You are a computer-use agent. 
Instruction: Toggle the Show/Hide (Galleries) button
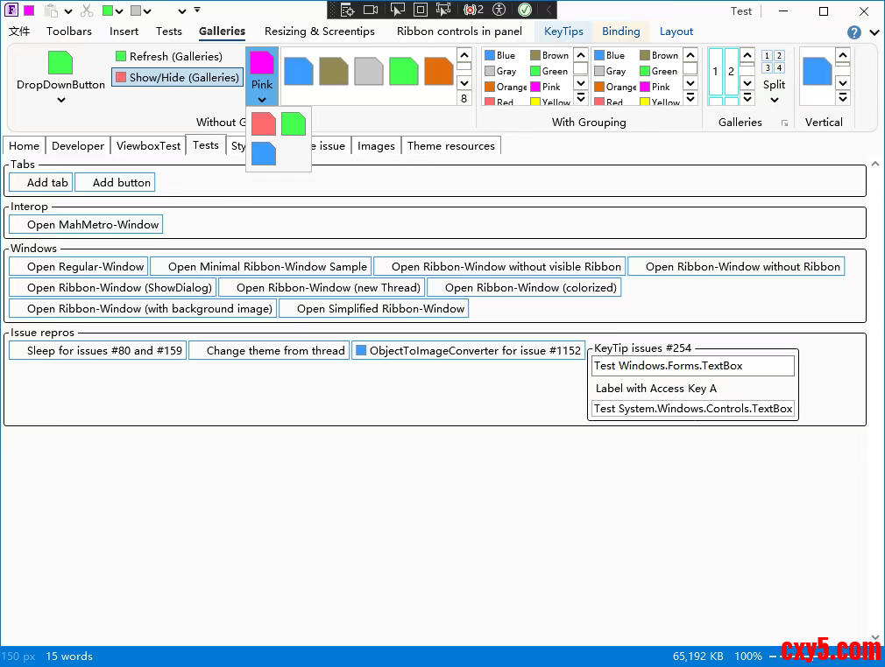click(177, 77)
